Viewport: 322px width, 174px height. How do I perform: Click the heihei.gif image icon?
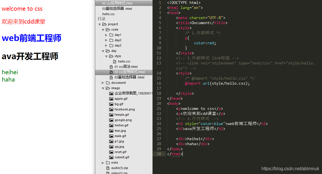pyautogui.click(x=111, y=126)
